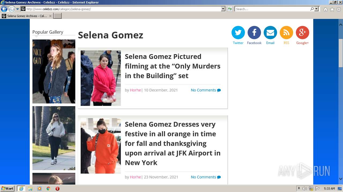This screenshot has width=343, height=192.
Task: Click the Facebook text label
Action: pos(254,43)
